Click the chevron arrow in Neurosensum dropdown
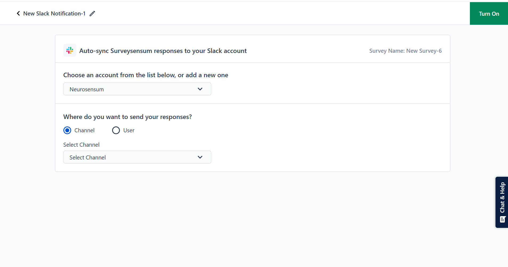The height and width of the screenshot is (267, 508). (200, 89)
